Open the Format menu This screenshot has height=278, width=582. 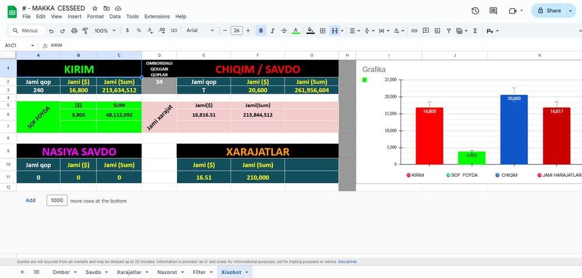point(95,16)
